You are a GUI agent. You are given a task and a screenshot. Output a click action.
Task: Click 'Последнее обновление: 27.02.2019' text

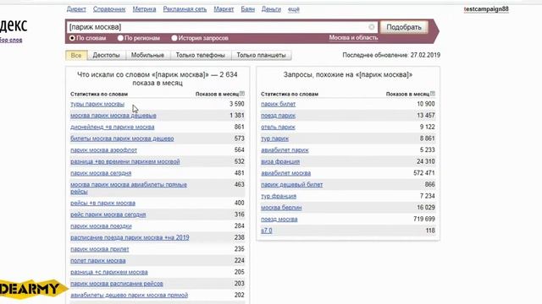coord(391,55)
